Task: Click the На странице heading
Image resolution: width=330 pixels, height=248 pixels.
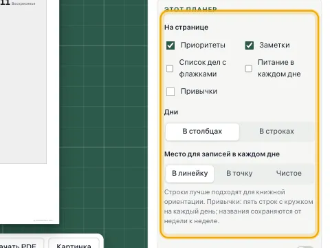Action: (x=186, y=28)
